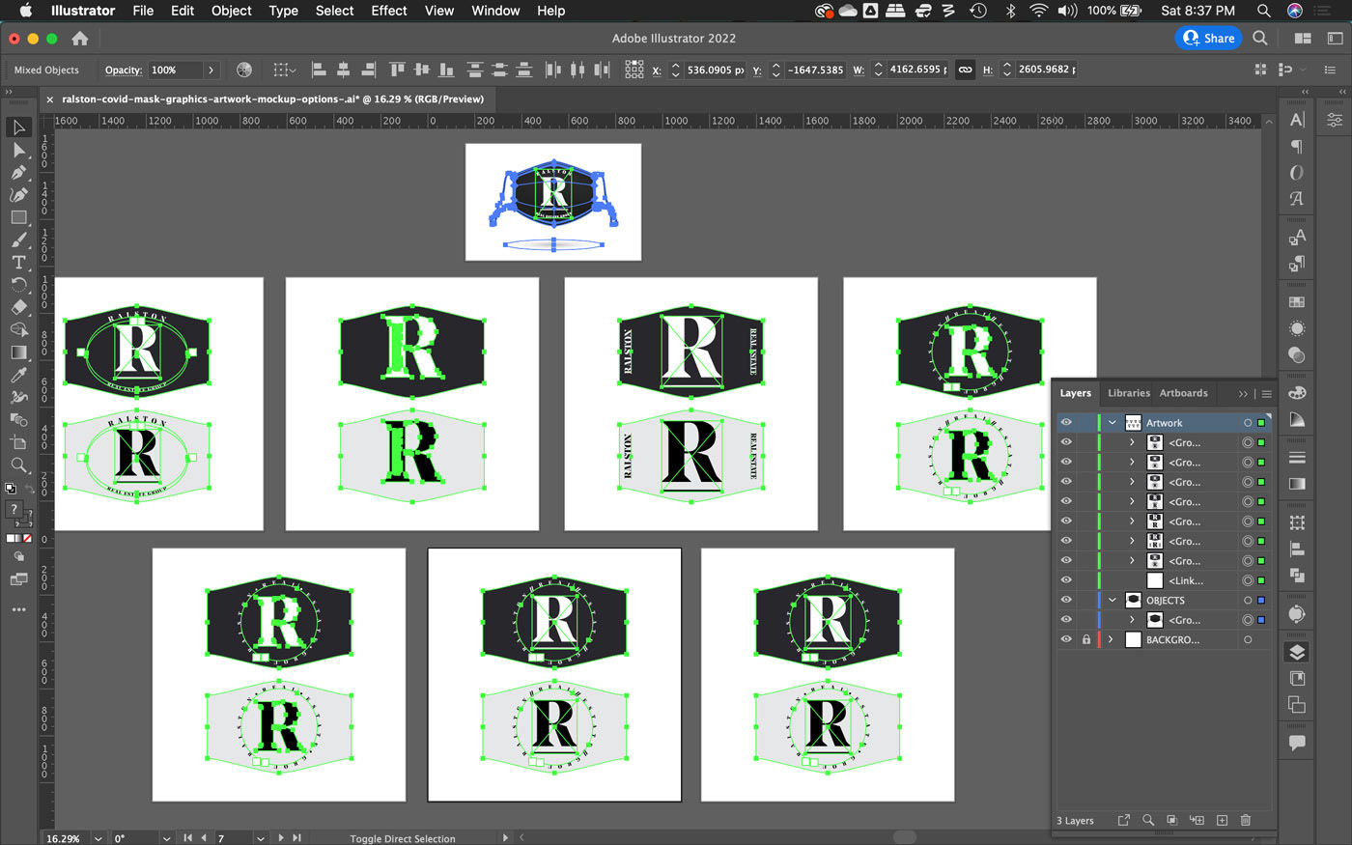Click the Share button

tap(1208, 39)
